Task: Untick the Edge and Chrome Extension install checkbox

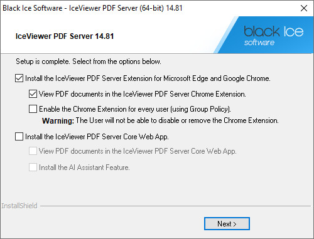Action: pyautogui.click(x=19, y=78)
